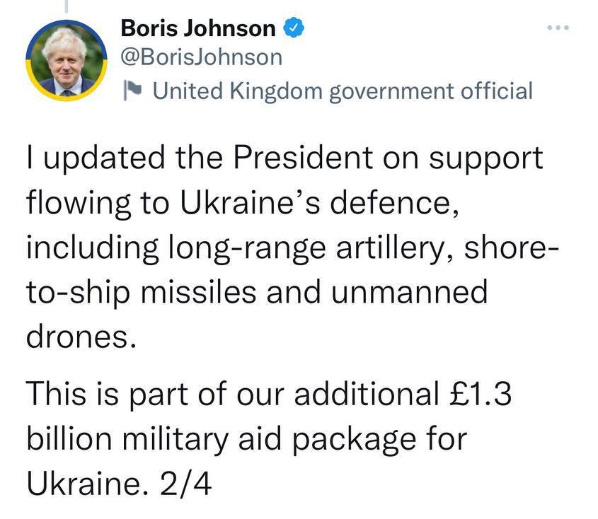This screenshot has width=598, height=519.
Task: Click the thread connector line above avatar
Action: [66, 6]
